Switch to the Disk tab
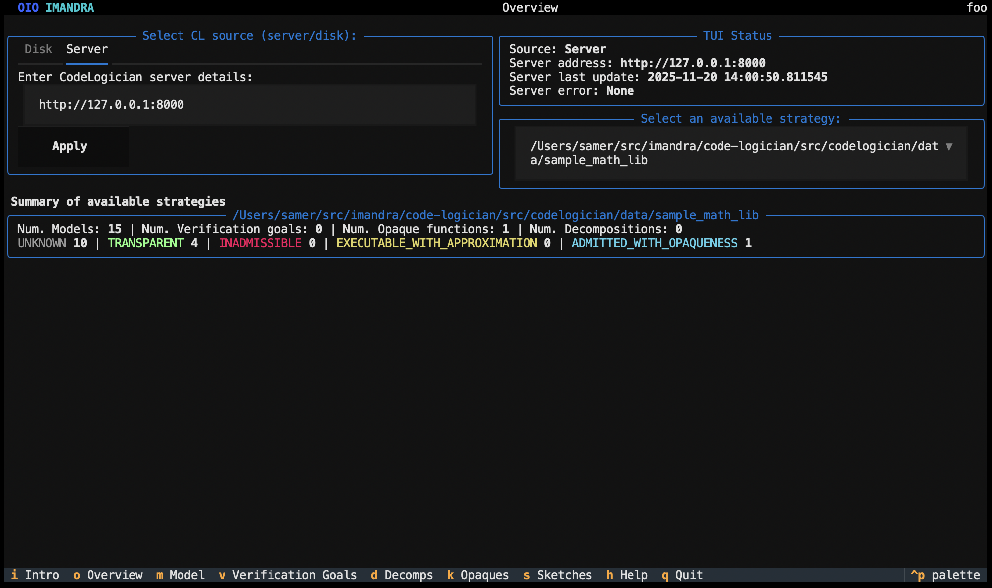The width and height of the screenshot is (992, 588). pos(39,49)
